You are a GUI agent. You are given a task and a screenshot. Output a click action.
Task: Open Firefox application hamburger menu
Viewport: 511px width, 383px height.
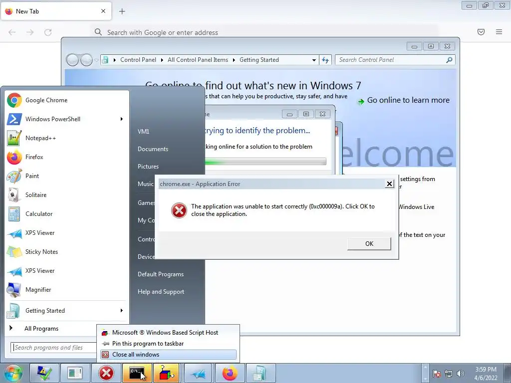click(x=499, y=32)
